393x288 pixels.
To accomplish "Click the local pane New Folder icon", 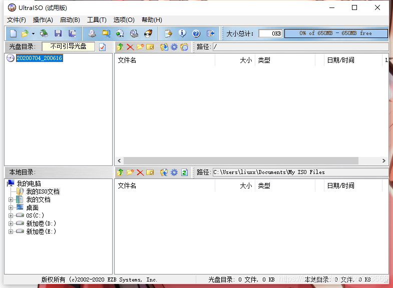I will (130, 172).
